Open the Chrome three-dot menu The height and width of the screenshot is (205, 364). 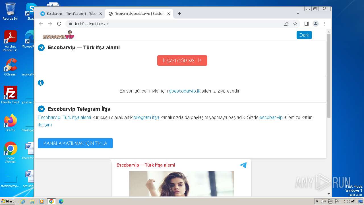click(325, 24)
